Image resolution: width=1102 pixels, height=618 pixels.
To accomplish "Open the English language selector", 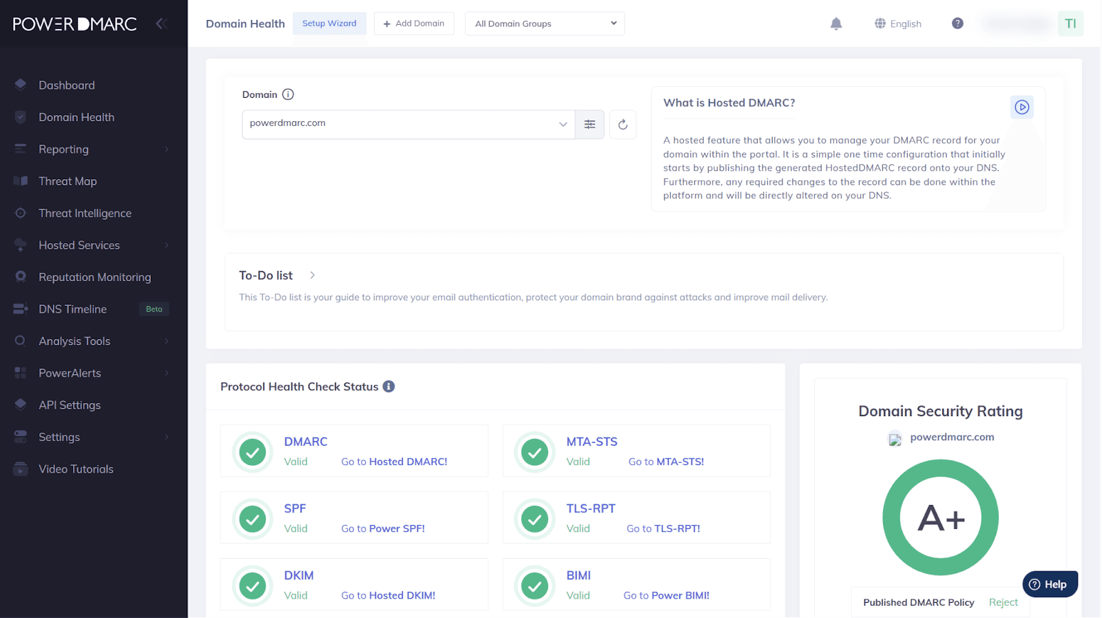I will 898,23.
